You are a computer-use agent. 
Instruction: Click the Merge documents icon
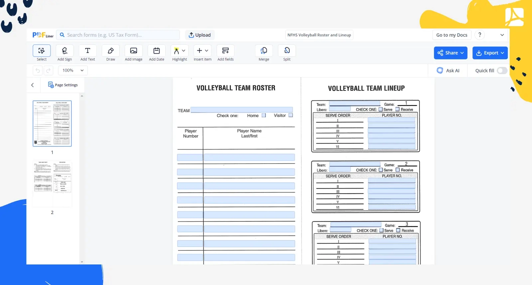tap(264, 51)
